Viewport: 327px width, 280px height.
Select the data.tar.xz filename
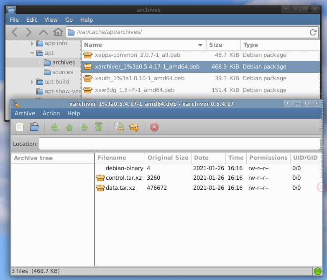pos(120,188)
